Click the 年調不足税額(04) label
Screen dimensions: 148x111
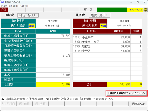coord(18,65)
